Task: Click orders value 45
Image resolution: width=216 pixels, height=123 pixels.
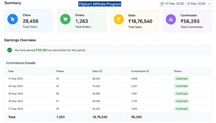Action: coord(58,79)
